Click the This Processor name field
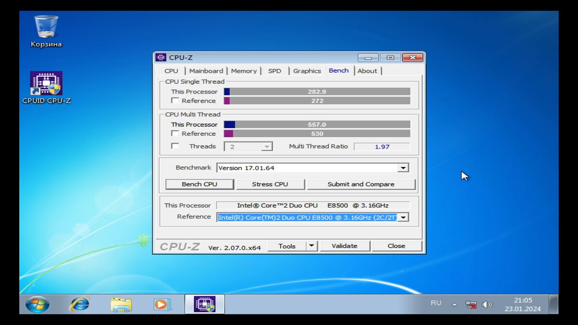The width and height of the screenshot is (578, 325). [x=313, y=206]
